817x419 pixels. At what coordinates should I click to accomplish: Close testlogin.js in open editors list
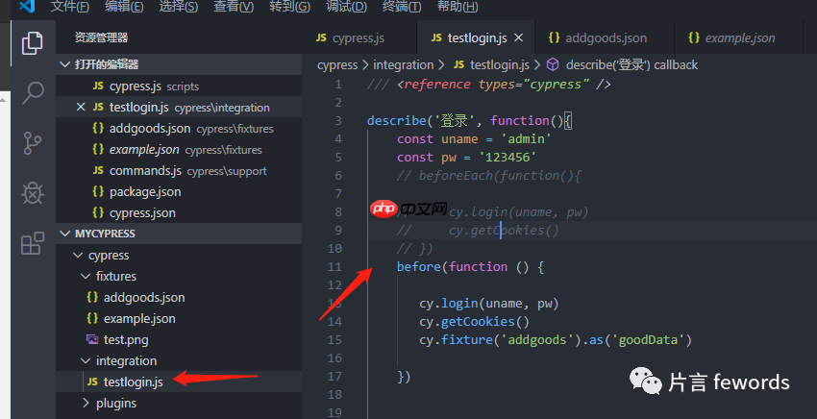pyautogui.click(x=81, y=108)
